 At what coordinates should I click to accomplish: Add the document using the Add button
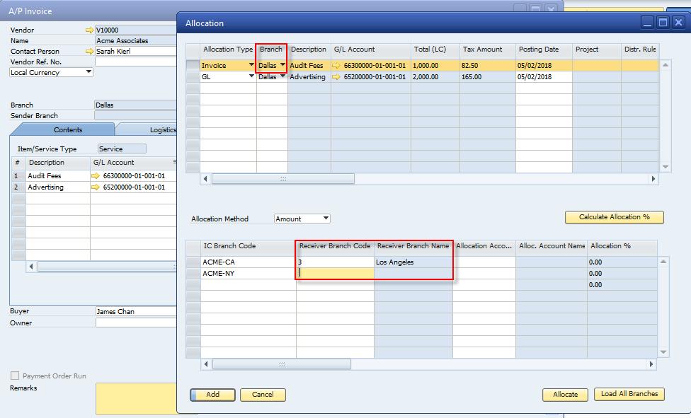212,394
